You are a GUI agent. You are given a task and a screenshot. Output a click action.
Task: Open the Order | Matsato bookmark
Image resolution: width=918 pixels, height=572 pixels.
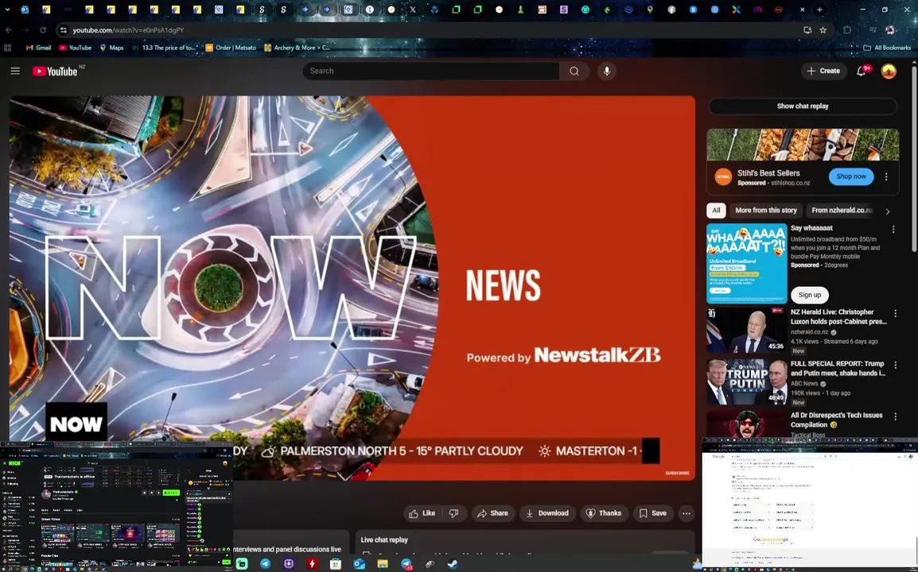[x=230, y=48]
